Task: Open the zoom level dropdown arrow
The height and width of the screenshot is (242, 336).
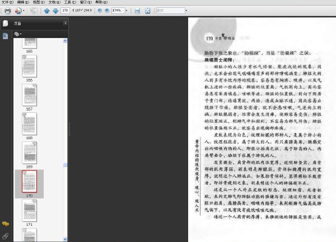Action: point(127,10)
